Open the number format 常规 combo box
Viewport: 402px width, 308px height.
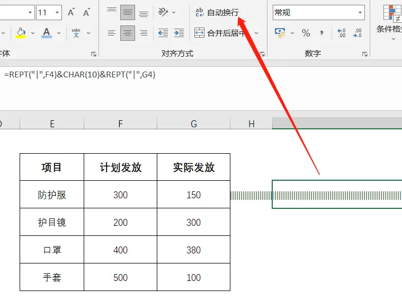[x=319, y=12]
